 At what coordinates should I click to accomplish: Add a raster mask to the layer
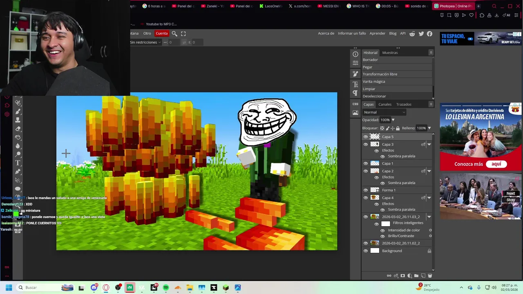(x=402, y=276)
